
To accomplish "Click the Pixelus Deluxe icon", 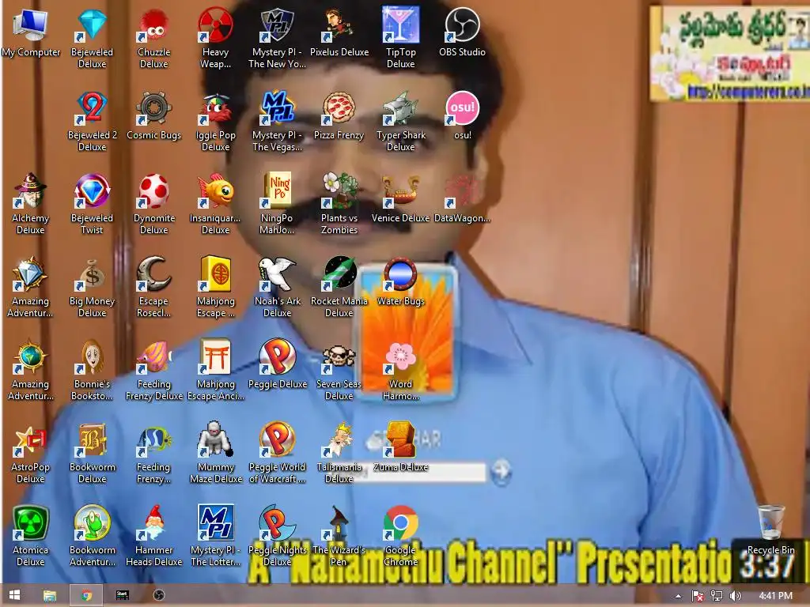I will tap(339, 25).
